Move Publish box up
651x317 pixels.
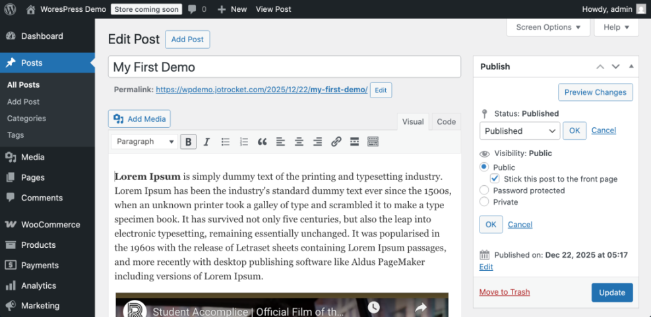[x=600, y=67]
